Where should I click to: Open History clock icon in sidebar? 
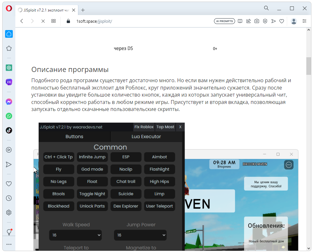pyautogui.click(x=9, y=198)
